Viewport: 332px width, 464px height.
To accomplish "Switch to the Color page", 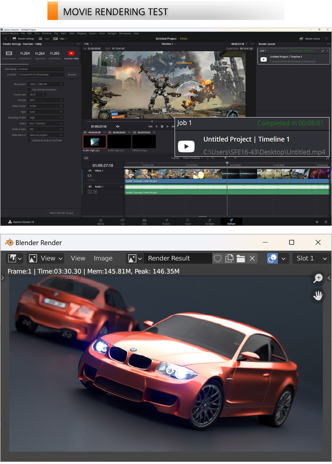I will [x=188, y=222].
